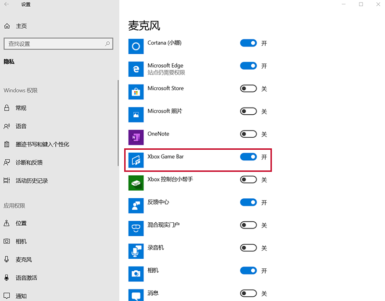Click the Cortana app icon
This screenshot has height=301, width=385.
[x=136, y=46]
